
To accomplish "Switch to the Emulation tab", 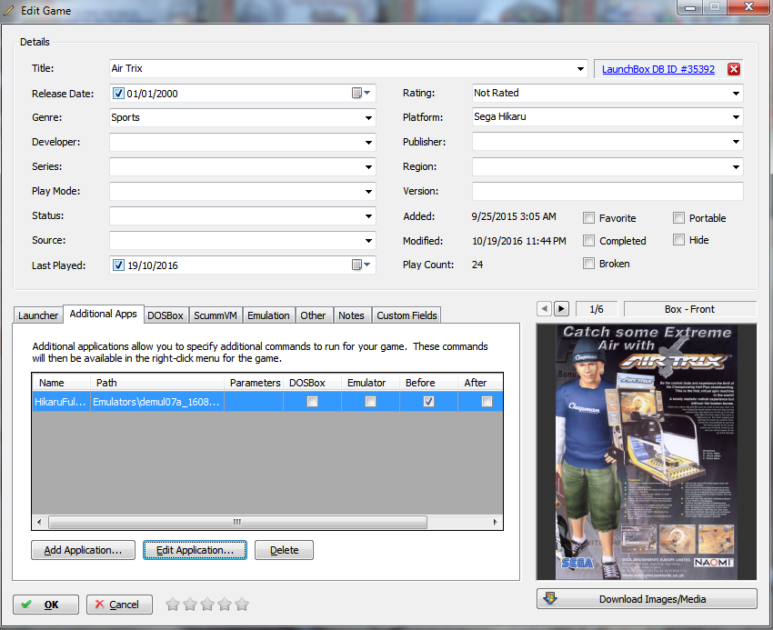I will tap(268, 315).
